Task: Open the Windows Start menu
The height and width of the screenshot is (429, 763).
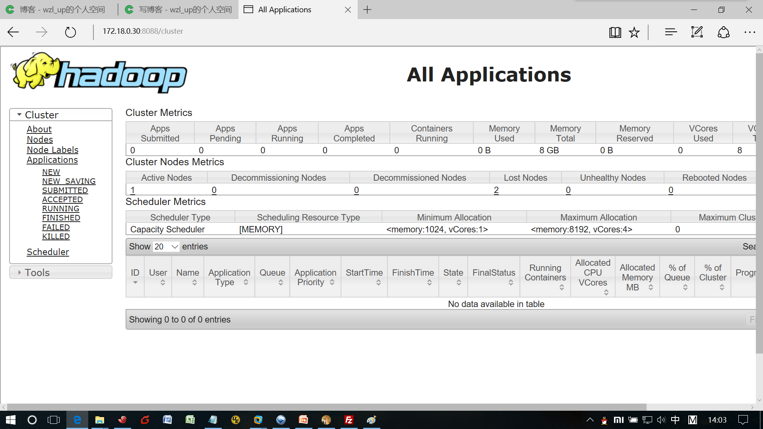Action: 11,420
